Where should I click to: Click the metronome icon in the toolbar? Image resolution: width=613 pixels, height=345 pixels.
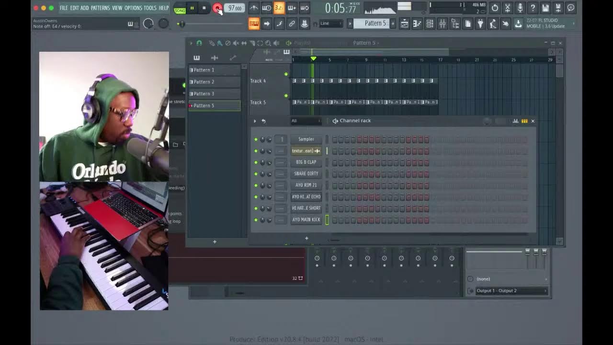point(254,8)
